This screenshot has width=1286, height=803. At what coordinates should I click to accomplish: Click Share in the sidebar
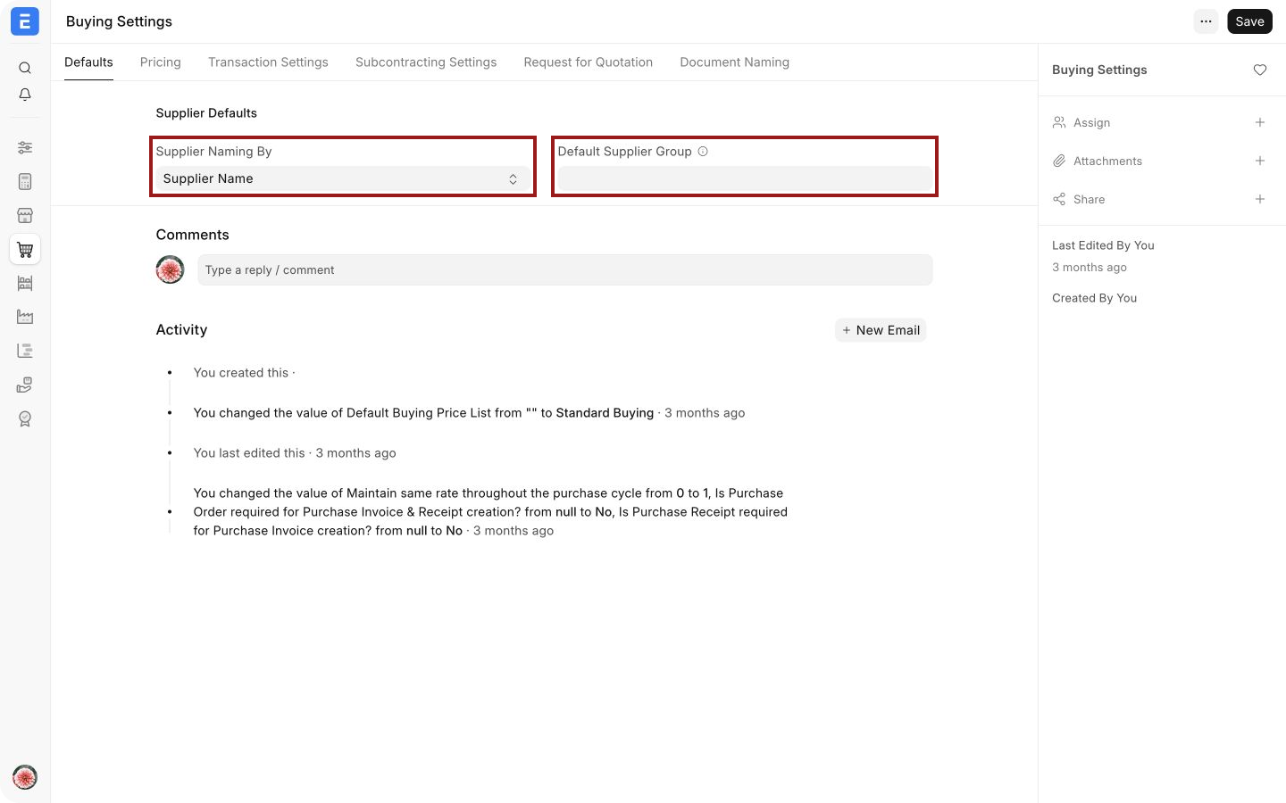point(1089,199)
